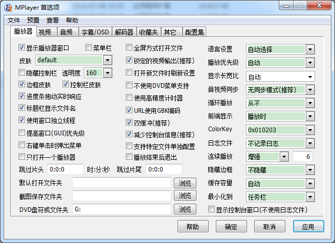Open the 连续播放 增强 dropdown
Viewport: 335px width, 243px height.
284,157
